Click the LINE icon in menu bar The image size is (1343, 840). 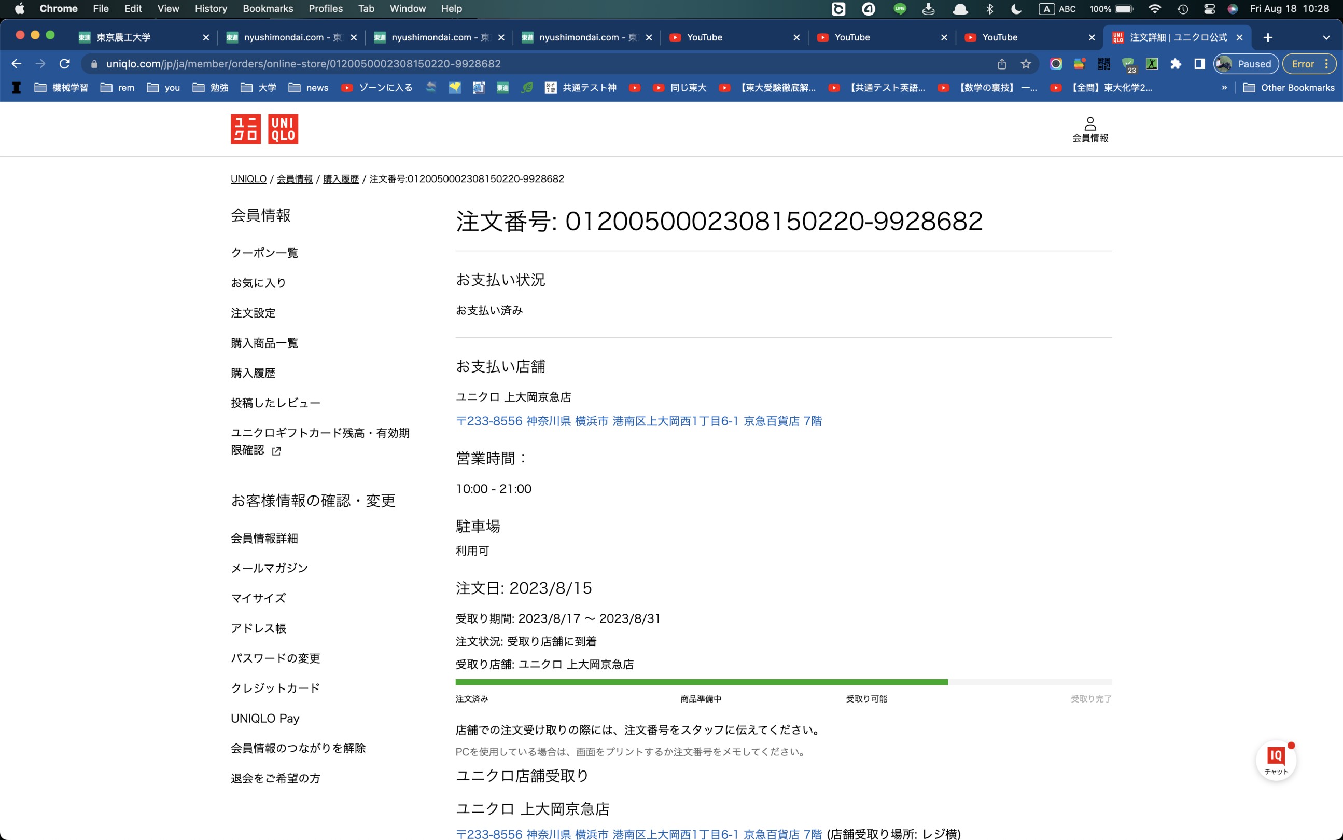click(x=900, y=9)
